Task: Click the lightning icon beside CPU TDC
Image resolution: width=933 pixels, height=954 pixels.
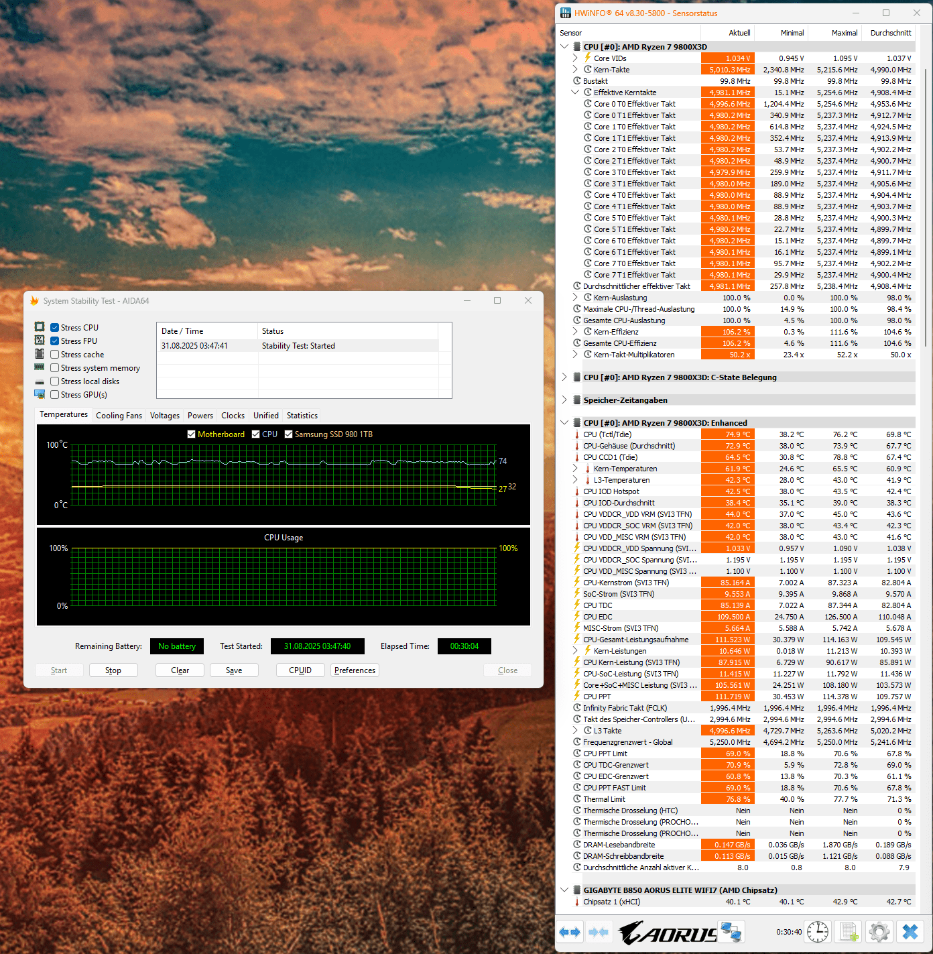Action: (x=577, y=605)
